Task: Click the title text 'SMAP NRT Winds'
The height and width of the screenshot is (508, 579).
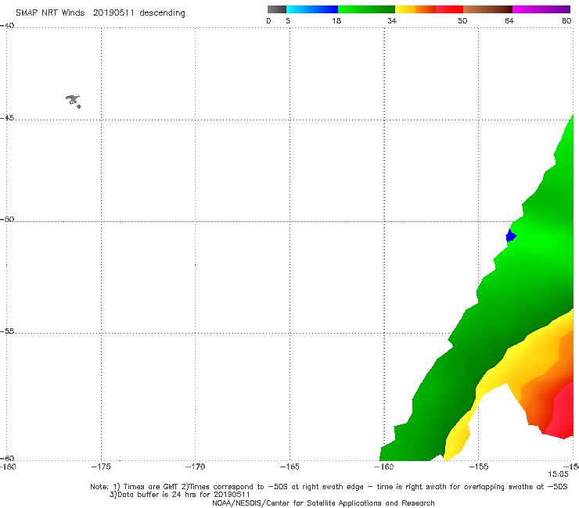Action: point(50,13)
